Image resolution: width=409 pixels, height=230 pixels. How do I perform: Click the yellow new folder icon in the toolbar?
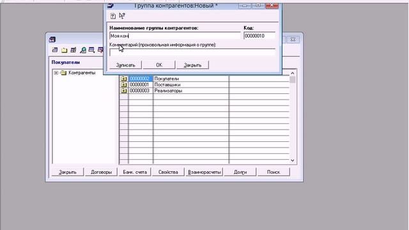[64, 50]
